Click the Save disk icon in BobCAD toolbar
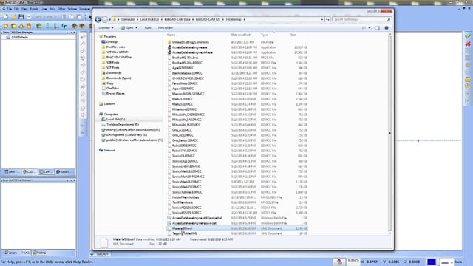This screenshot has height=266, width=473. [21, 17]
